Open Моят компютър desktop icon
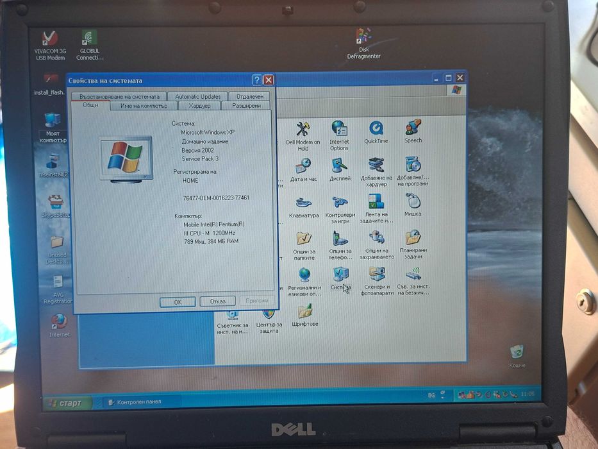 [53, 128]
